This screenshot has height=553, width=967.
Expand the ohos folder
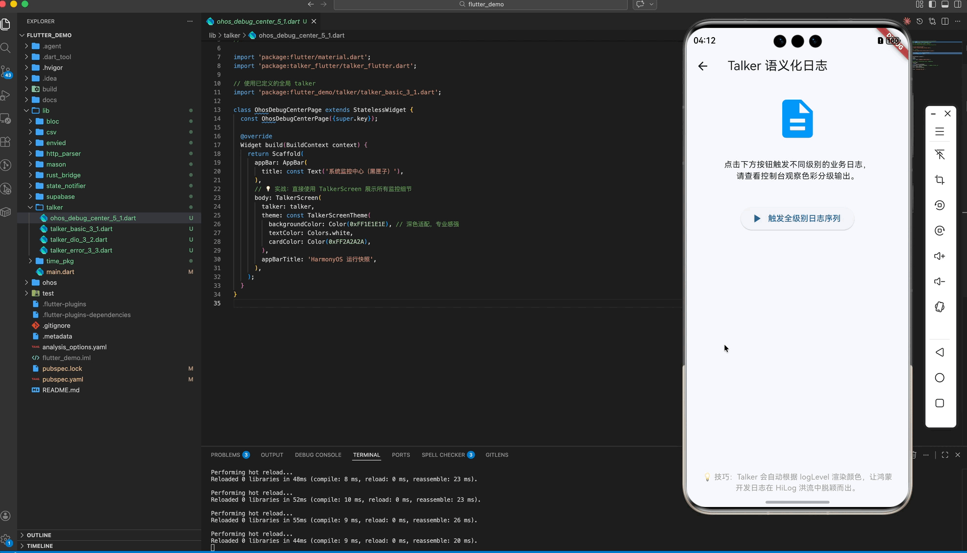coord(49,282)
